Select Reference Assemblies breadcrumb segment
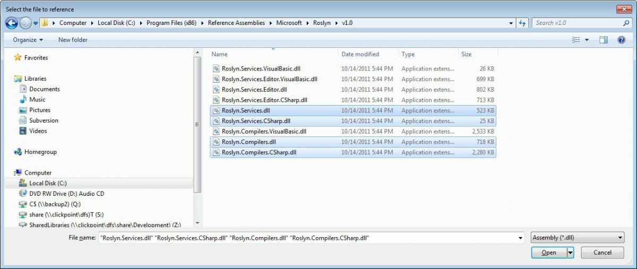Screen dimensions: 637x269 pyautogui.click(x=236, y=23)
